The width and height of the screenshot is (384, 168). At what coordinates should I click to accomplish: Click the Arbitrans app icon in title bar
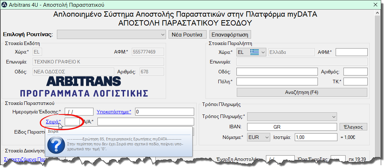point(4,5)
